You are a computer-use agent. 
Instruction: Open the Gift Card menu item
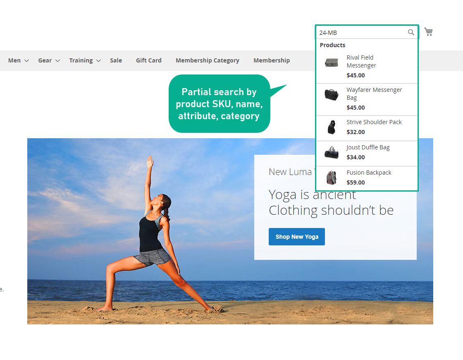click(148, 60)
